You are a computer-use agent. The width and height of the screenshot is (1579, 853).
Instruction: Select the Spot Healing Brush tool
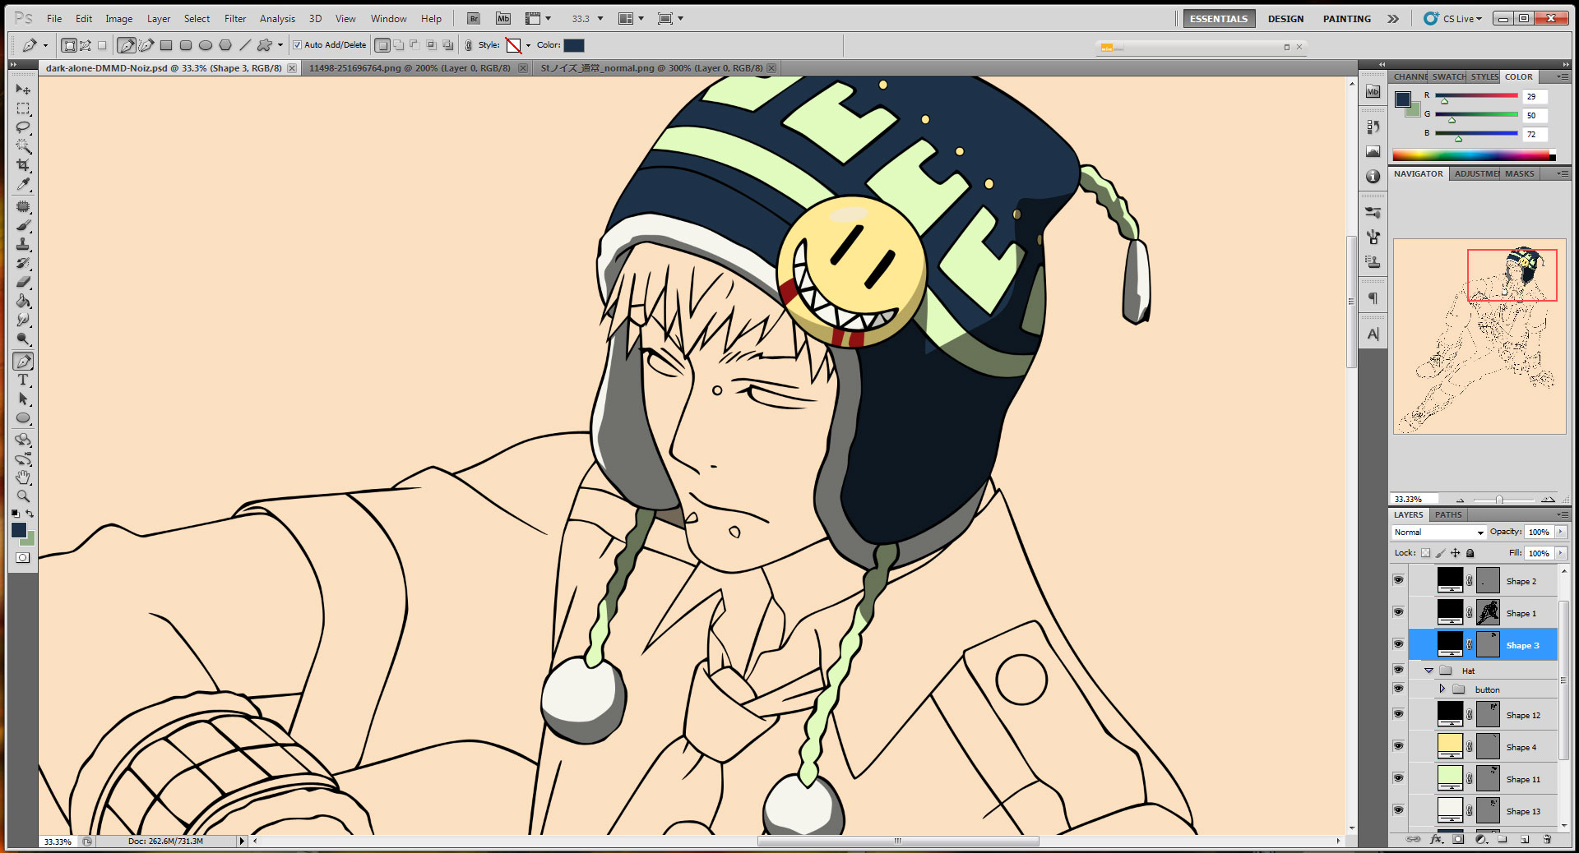point(23,206)
